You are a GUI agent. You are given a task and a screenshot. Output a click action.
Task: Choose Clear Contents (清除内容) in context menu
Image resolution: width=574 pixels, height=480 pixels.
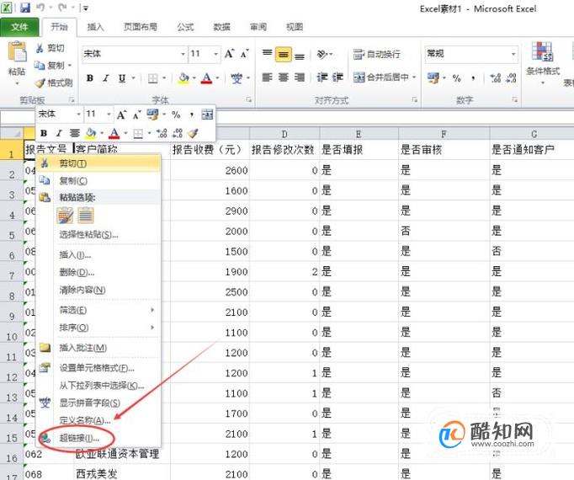click(x=98, y=290)
